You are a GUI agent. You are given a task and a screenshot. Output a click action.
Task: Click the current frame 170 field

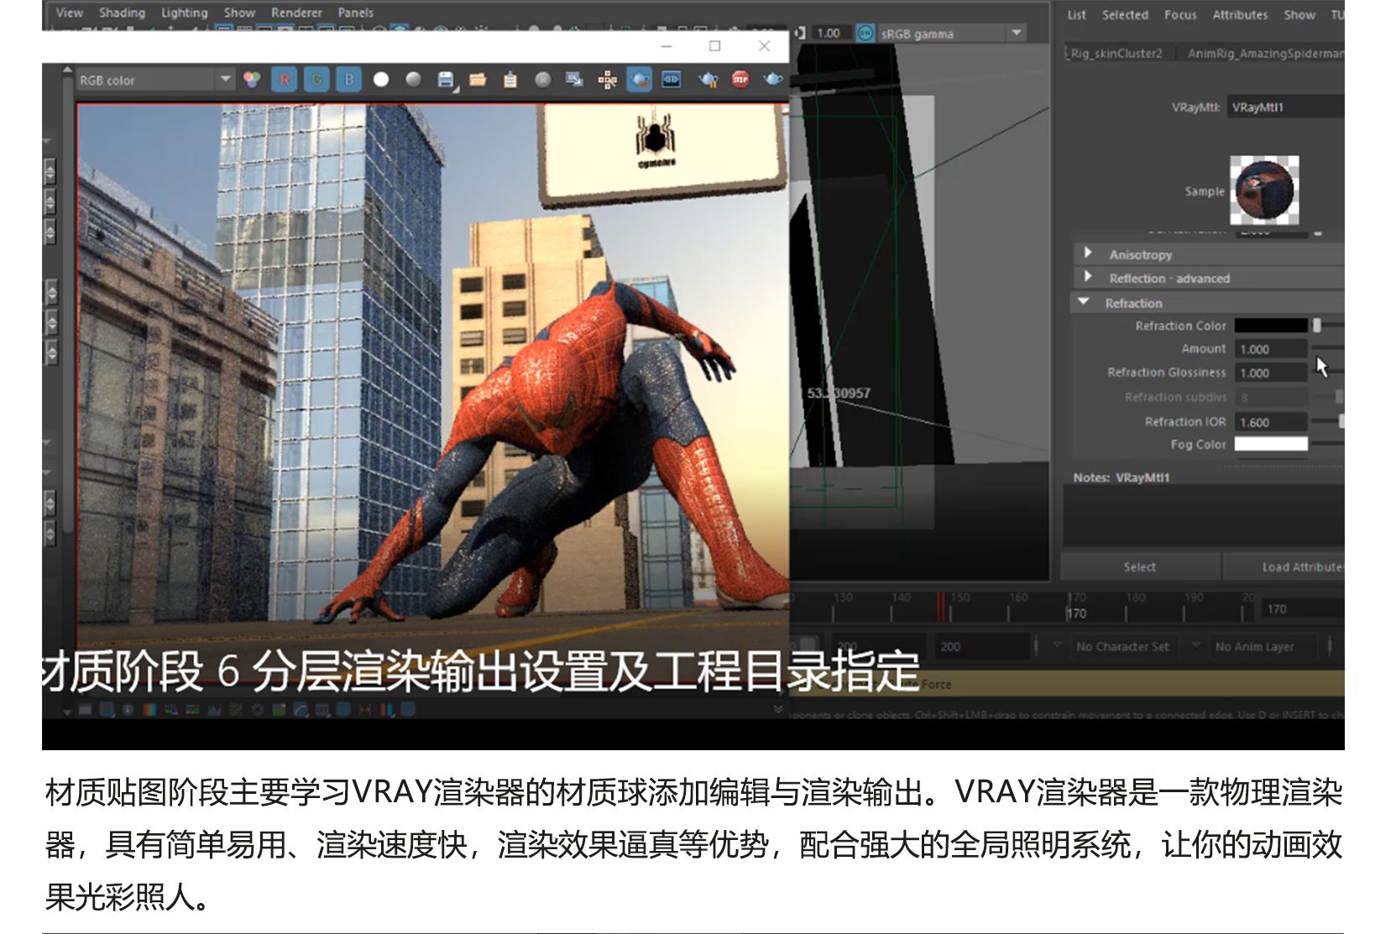click(x=1302, y=609)
